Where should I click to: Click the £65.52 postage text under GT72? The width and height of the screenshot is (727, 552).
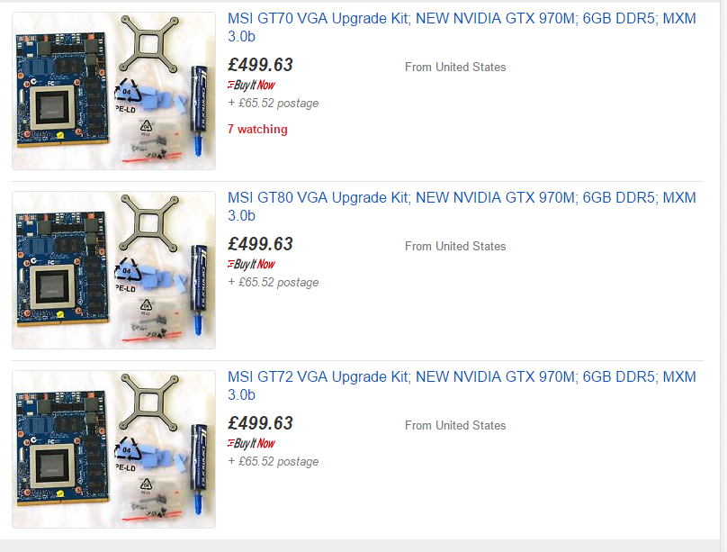point(274,461)
